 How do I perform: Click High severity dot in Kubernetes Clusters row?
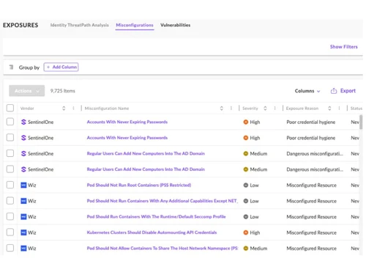pos(246,232)
